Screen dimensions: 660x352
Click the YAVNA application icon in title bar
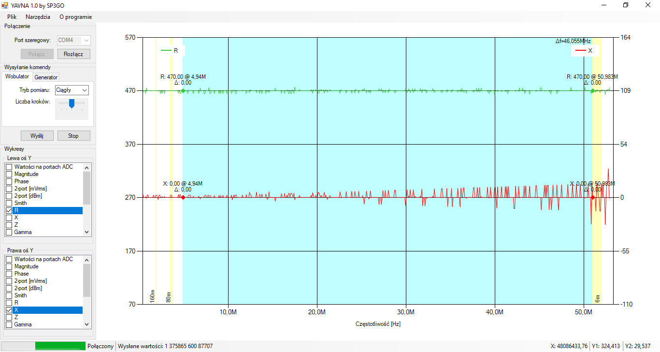(x=5, y=5)
